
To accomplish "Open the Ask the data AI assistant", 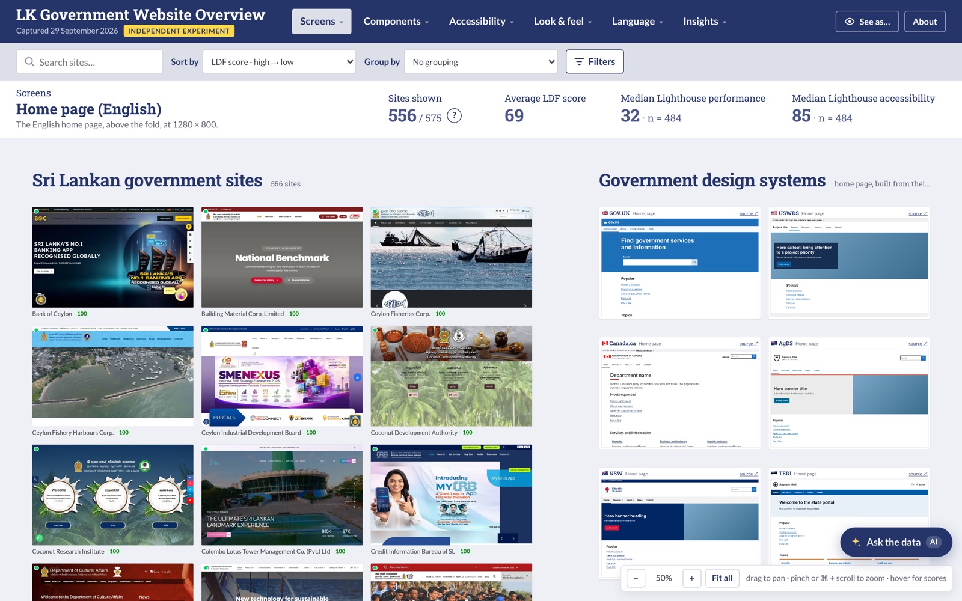I will (896, 542).
